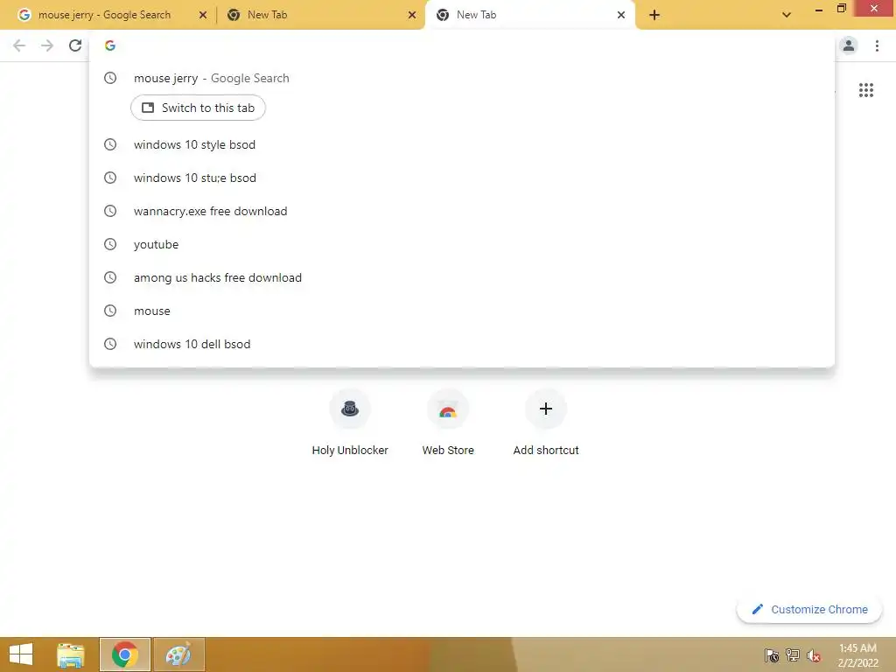This screenshot has width=896, height=672.
Task: Click the Customize Chrome button
Action: 809,610
